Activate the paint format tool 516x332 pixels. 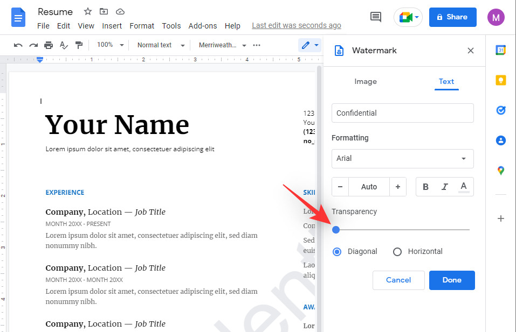click(79, 45)
